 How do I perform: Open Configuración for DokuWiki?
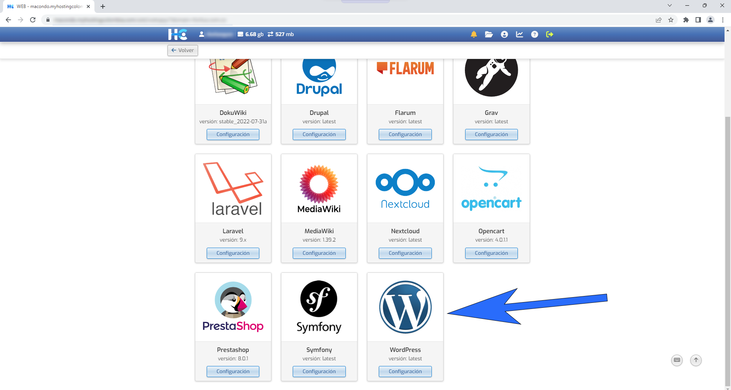tap(233, 134)
